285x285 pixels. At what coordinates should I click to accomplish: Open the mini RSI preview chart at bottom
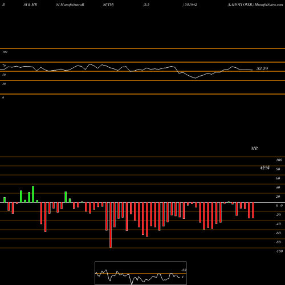coord(141,273)
